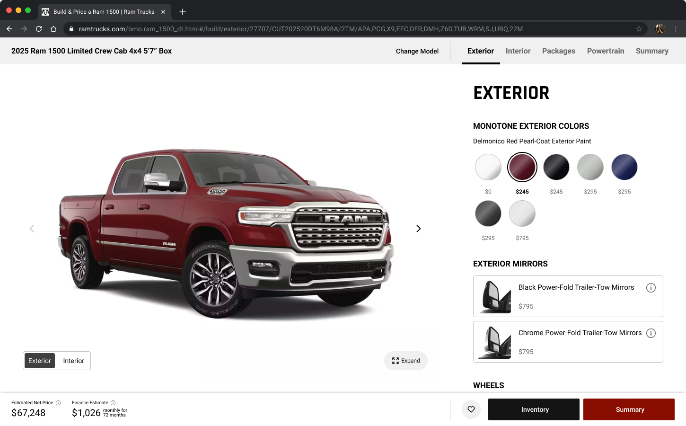Click the browser forward arrow

[24, 29]
